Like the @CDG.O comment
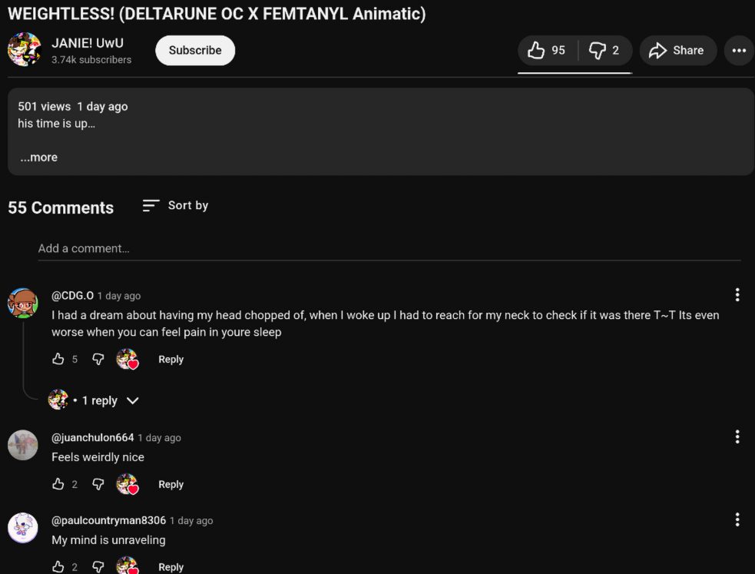The height and width of the screenshot is (574, 755). click(x=58, y=359)
